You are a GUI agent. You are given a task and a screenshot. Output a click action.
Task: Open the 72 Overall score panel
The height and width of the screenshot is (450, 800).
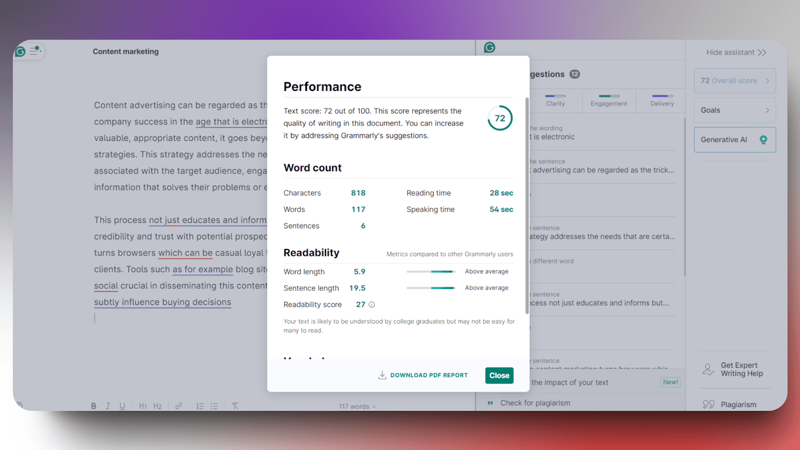(735, 80)
